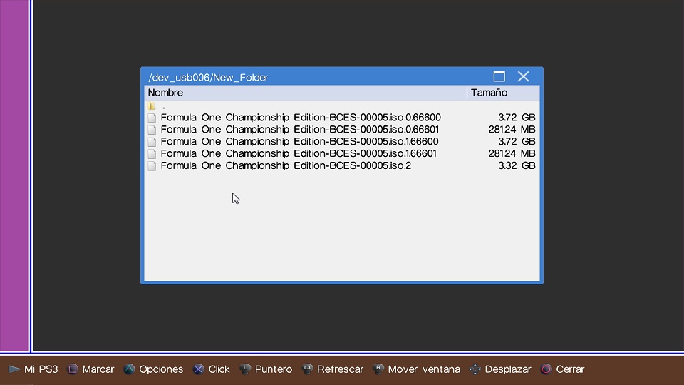This screenshot has height=385, width=684.
Task: Click the 3.72 GB size of iso.0.66600
Action: (517, 118)
